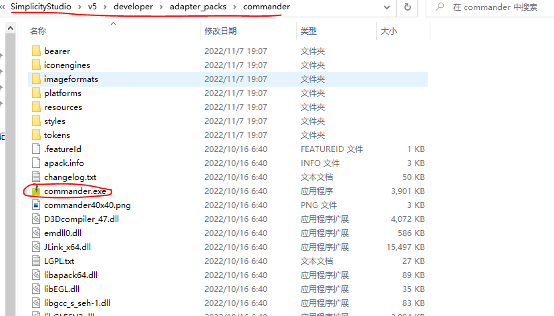Select the D3Dcompiler_47.dll file name
This screenshot has height=316, width=554.
point(82,219)
